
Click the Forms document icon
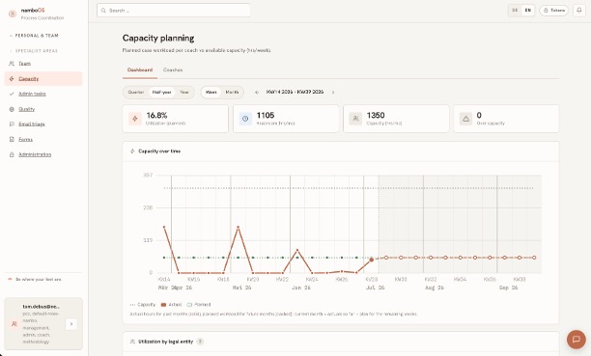pyautogui.click(x=12, y=139)
